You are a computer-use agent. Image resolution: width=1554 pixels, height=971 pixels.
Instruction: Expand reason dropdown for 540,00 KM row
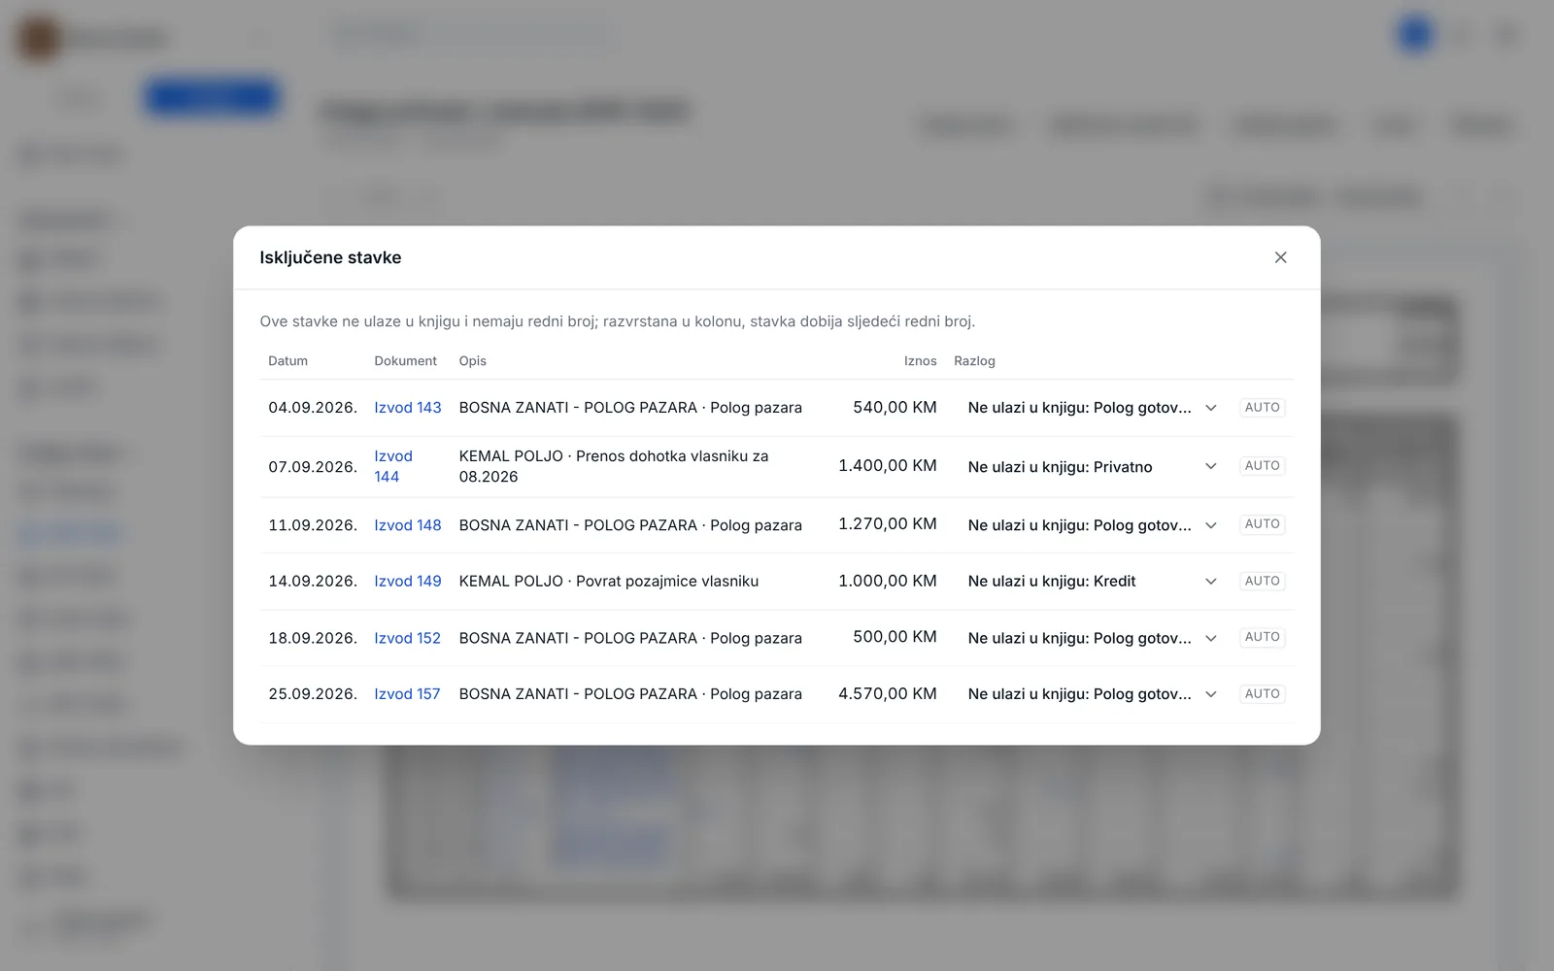[1092, 408]
